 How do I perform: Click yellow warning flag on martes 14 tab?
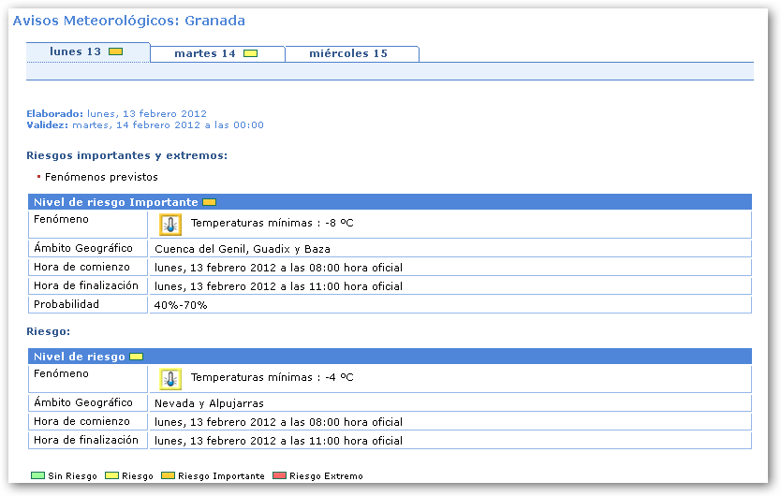(x=250, y=53)
